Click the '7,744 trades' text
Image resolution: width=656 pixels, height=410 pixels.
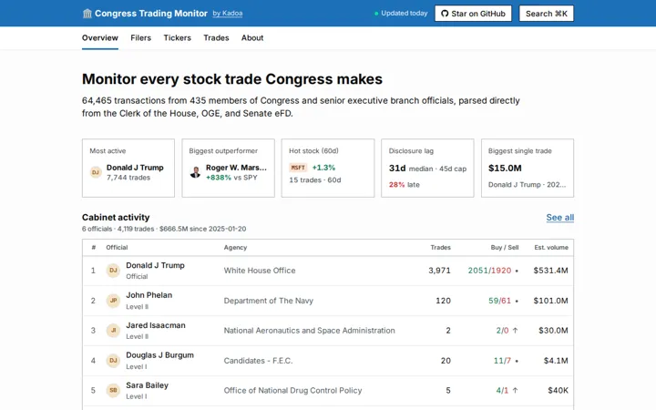pyautogui.click(x=128, y=178)
